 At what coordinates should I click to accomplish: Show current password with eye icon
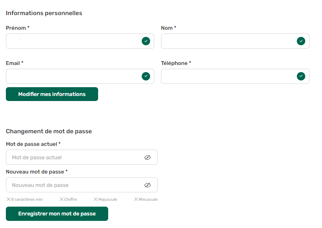148,158
